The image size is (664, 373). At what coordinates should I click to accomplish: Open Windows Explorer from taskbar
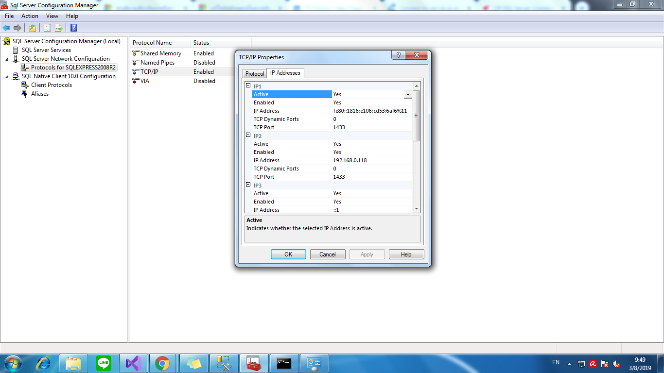(x=73, y=363)
